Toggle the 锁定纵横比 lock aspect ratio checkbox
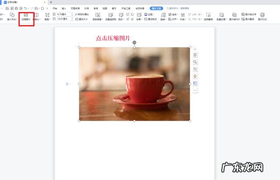Image resolution: width=280 pixels, height=180 pixels. (76, 14)
